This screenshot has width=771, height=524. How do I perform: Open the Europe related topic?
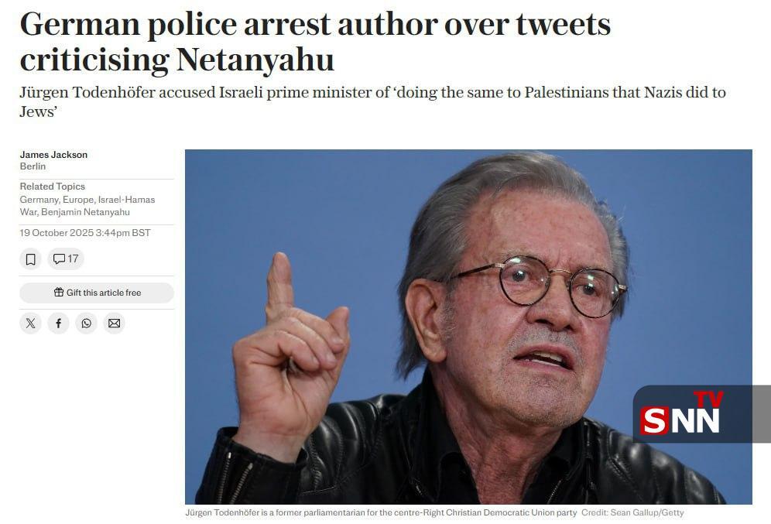click(80, 200)
